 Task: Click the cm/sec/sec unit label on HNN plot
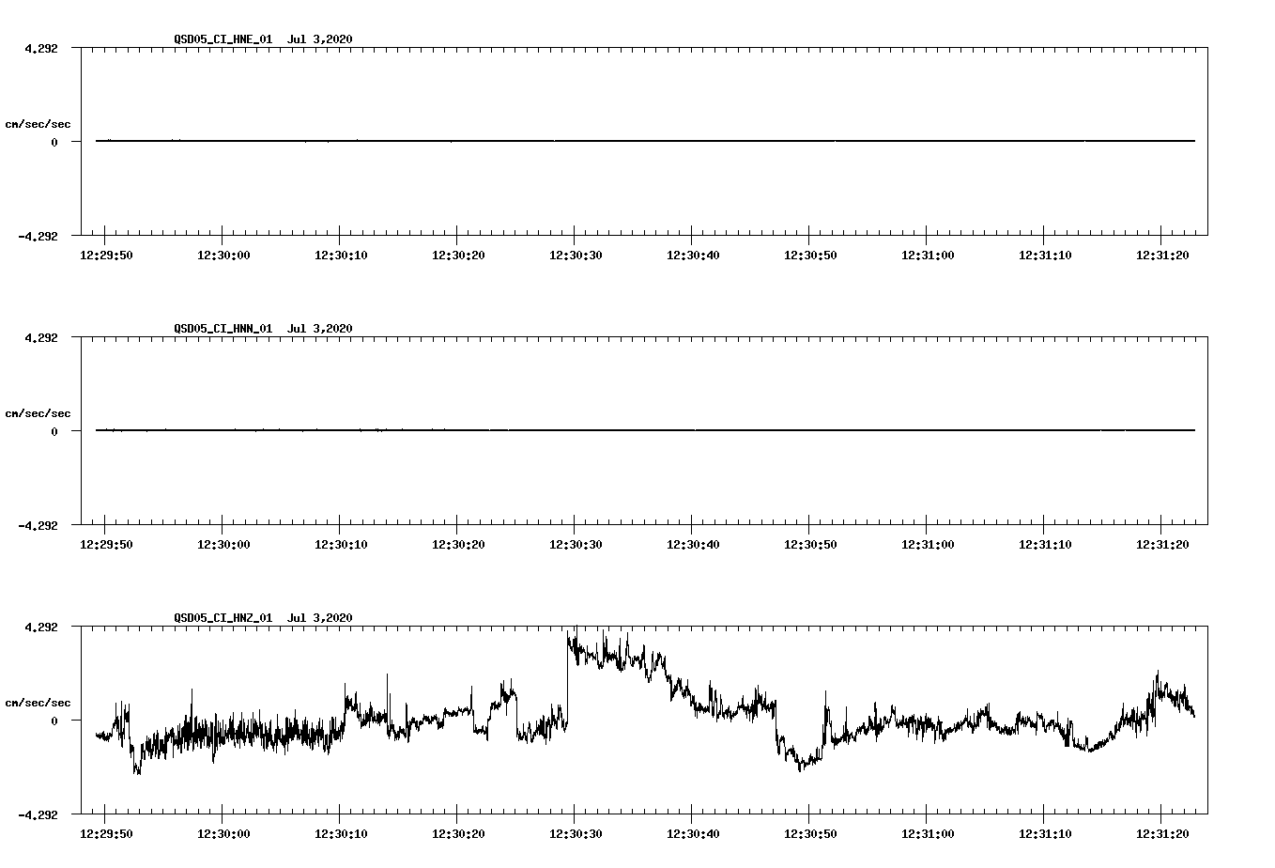tap(38, 413)
